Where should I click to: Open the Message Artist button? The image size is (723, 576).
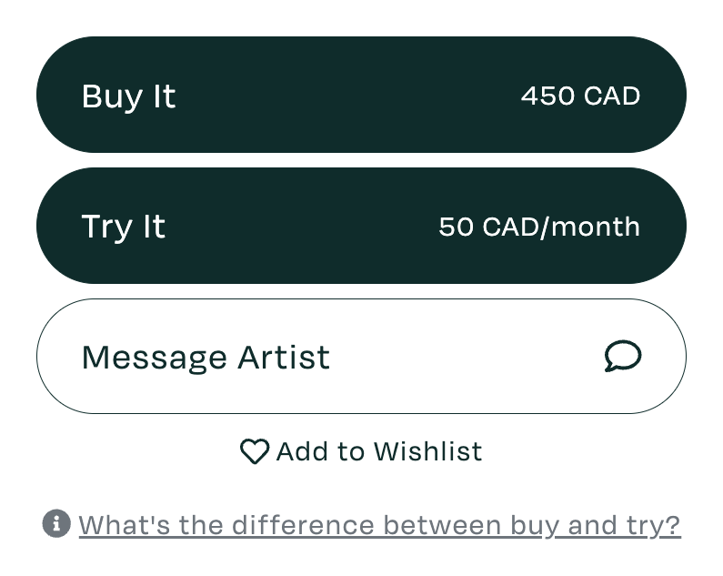361,357
